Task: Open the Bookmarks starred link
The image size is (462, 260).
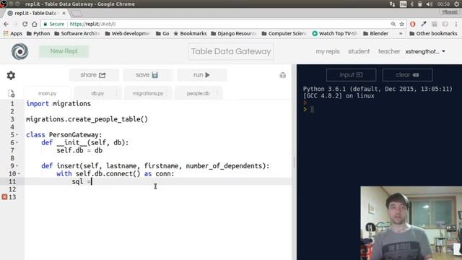Action: tap(190, 34)
